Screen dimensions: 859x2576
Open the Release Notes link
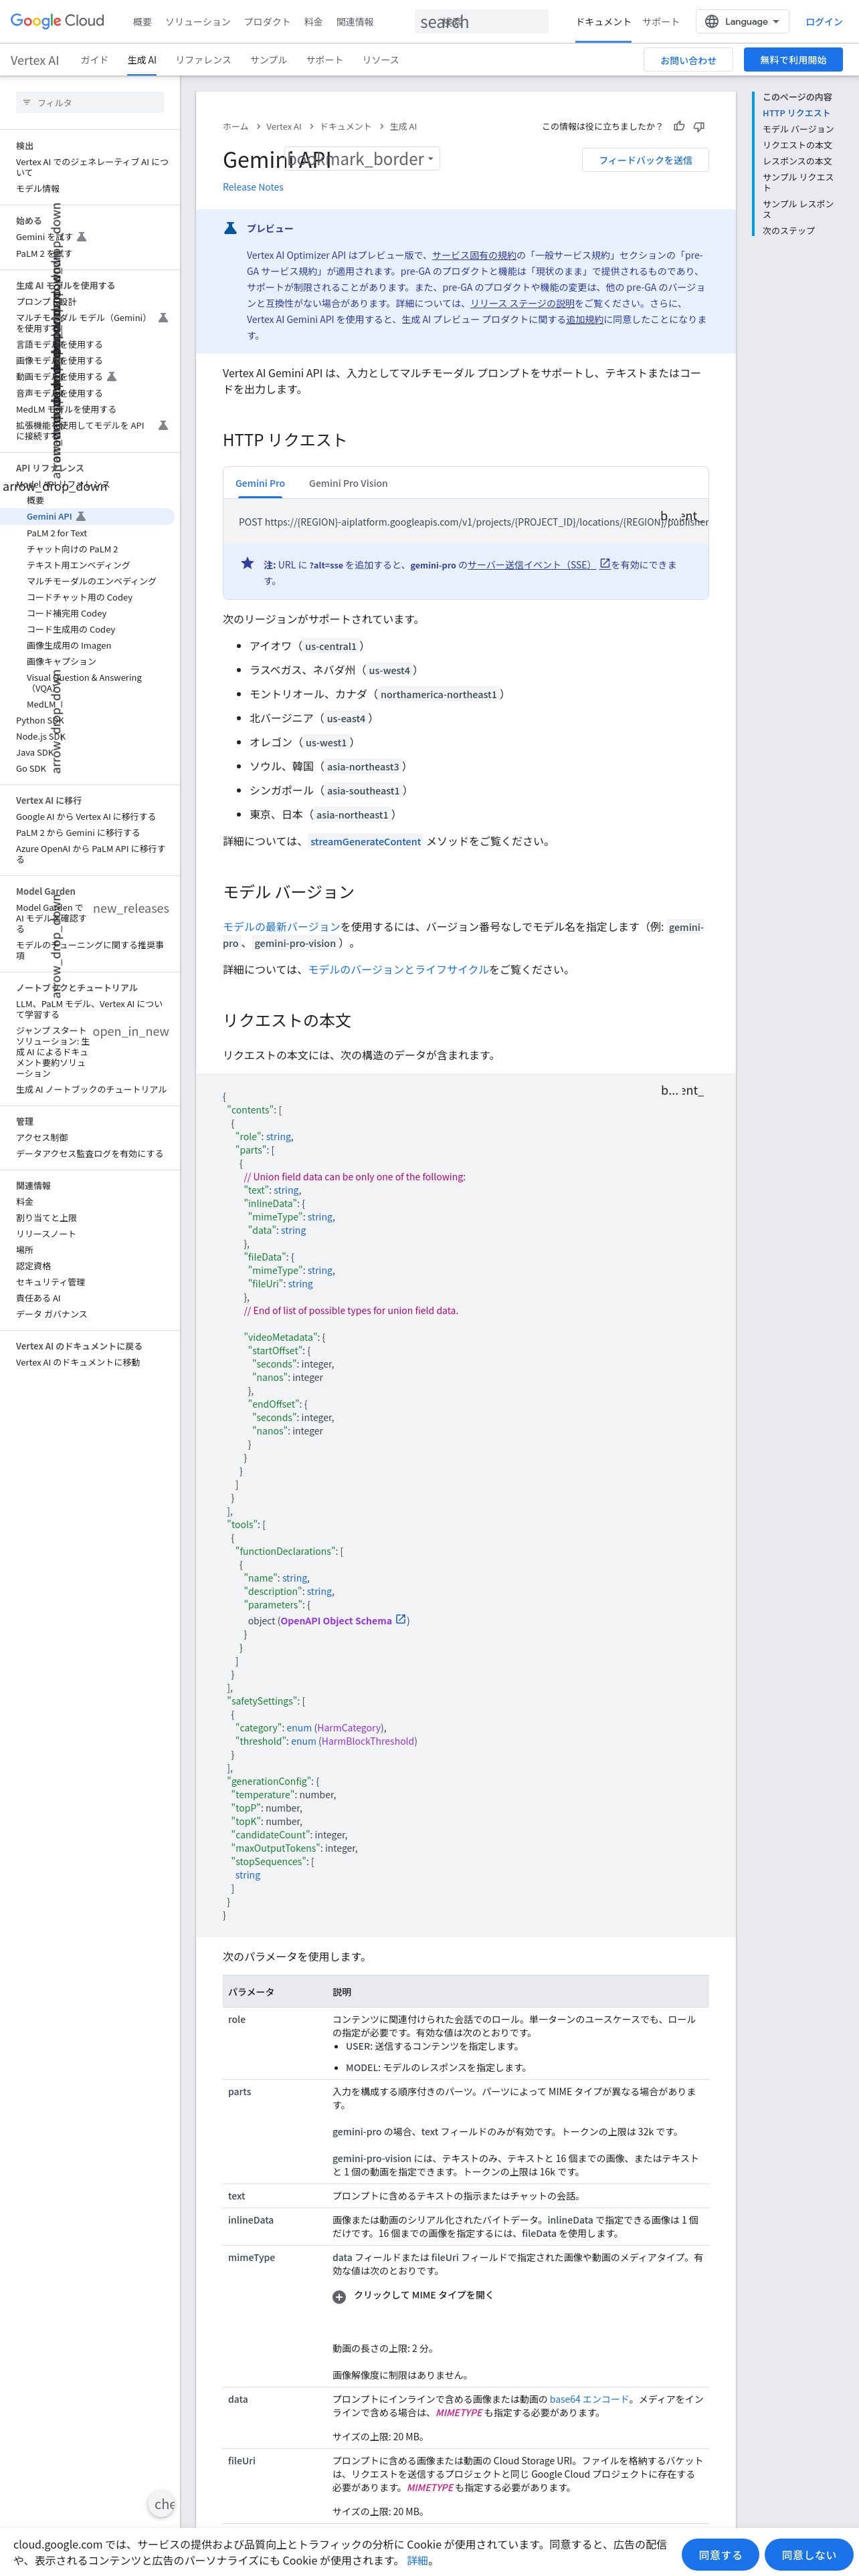tap(253, 187)
